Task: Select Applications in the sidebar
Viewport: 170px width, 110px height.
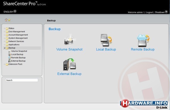Action: tap(14, 45)
